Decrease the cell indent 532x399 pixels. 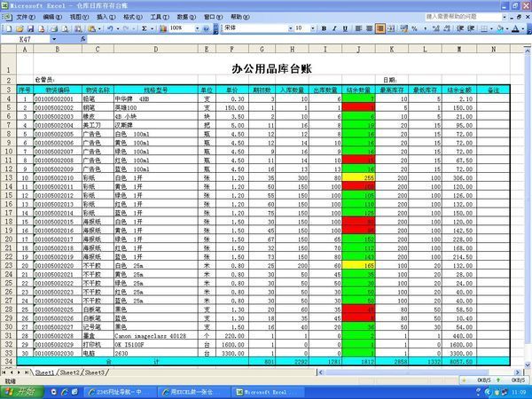[x=460, y=28]
